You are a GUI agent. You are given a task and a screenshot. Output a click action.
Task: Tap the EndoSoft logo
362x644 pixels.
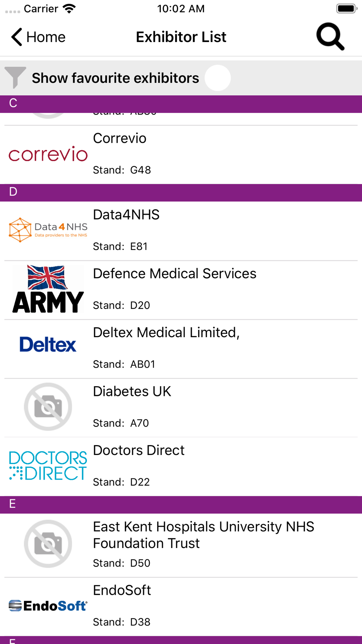coord(48,605)
